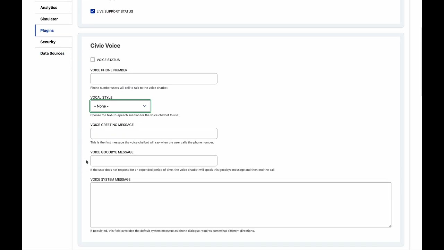Click the 'VOICE GOODBYE MESSAGE' label
Screen dimensions: 444x250
pyautogui.click(x=112, y=152)
